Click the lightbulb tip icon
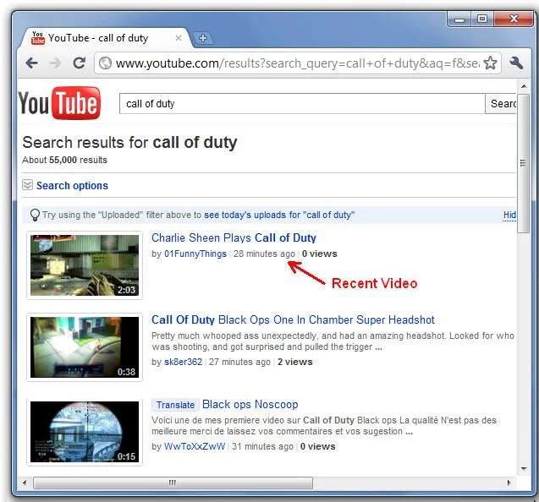The width and height of the screenshot is (539, 502). (35, 216)
